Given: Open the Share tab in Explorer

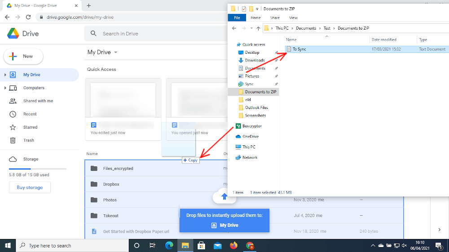Looking at the screenshot, I should tap(275, 18).
